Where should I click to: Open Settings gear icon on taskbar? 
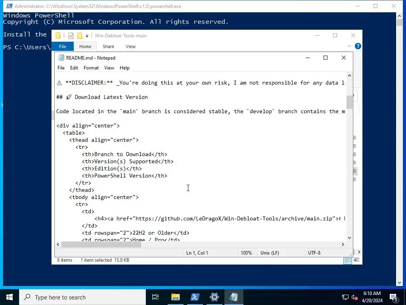coord(214,297)
